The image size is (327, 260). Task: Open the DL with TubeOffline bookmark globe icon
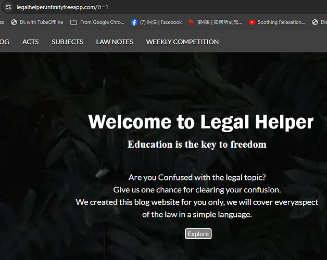[14, 22]
